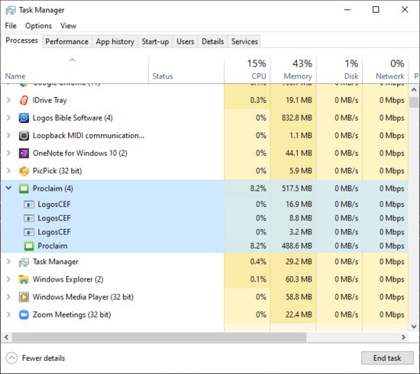420x374 pixels.
Task: Click the vertical scrollbar thumb
Action: 414,102
